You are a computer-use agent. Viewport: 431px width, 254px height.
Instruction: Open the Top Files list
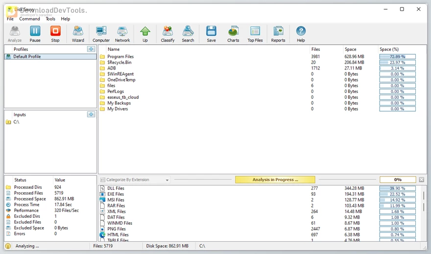point(255,34)
